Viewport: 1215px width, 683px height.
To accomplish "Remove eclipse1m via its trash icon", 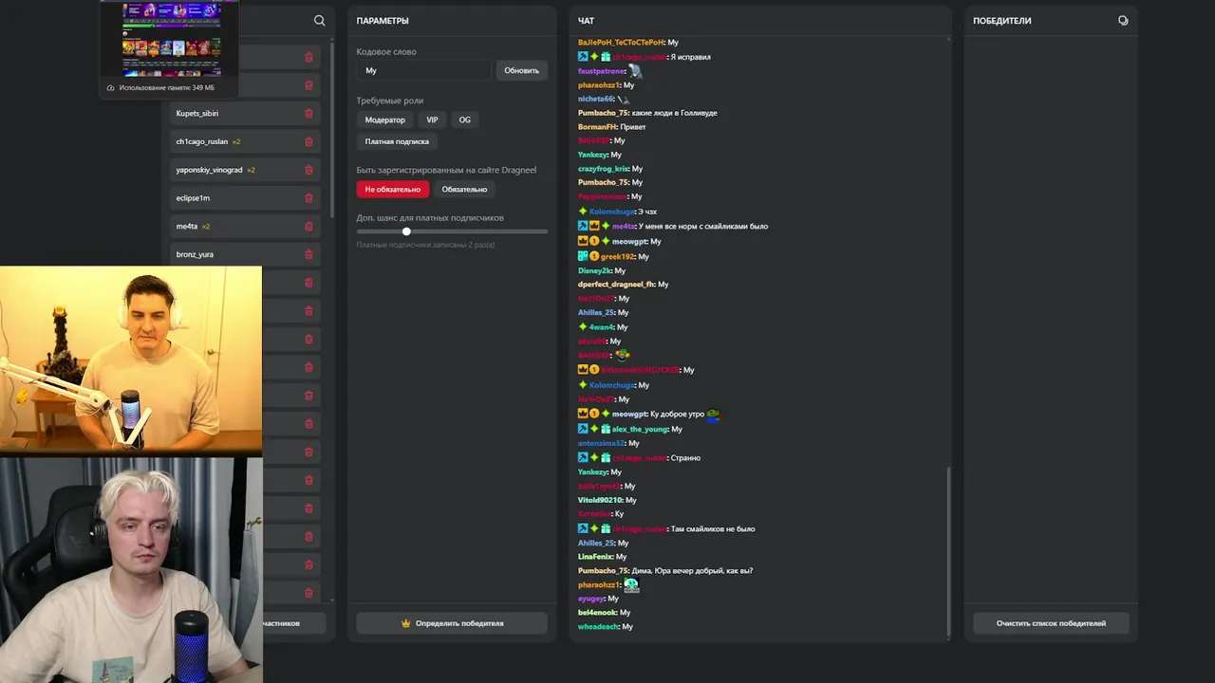I will [308, 198].
